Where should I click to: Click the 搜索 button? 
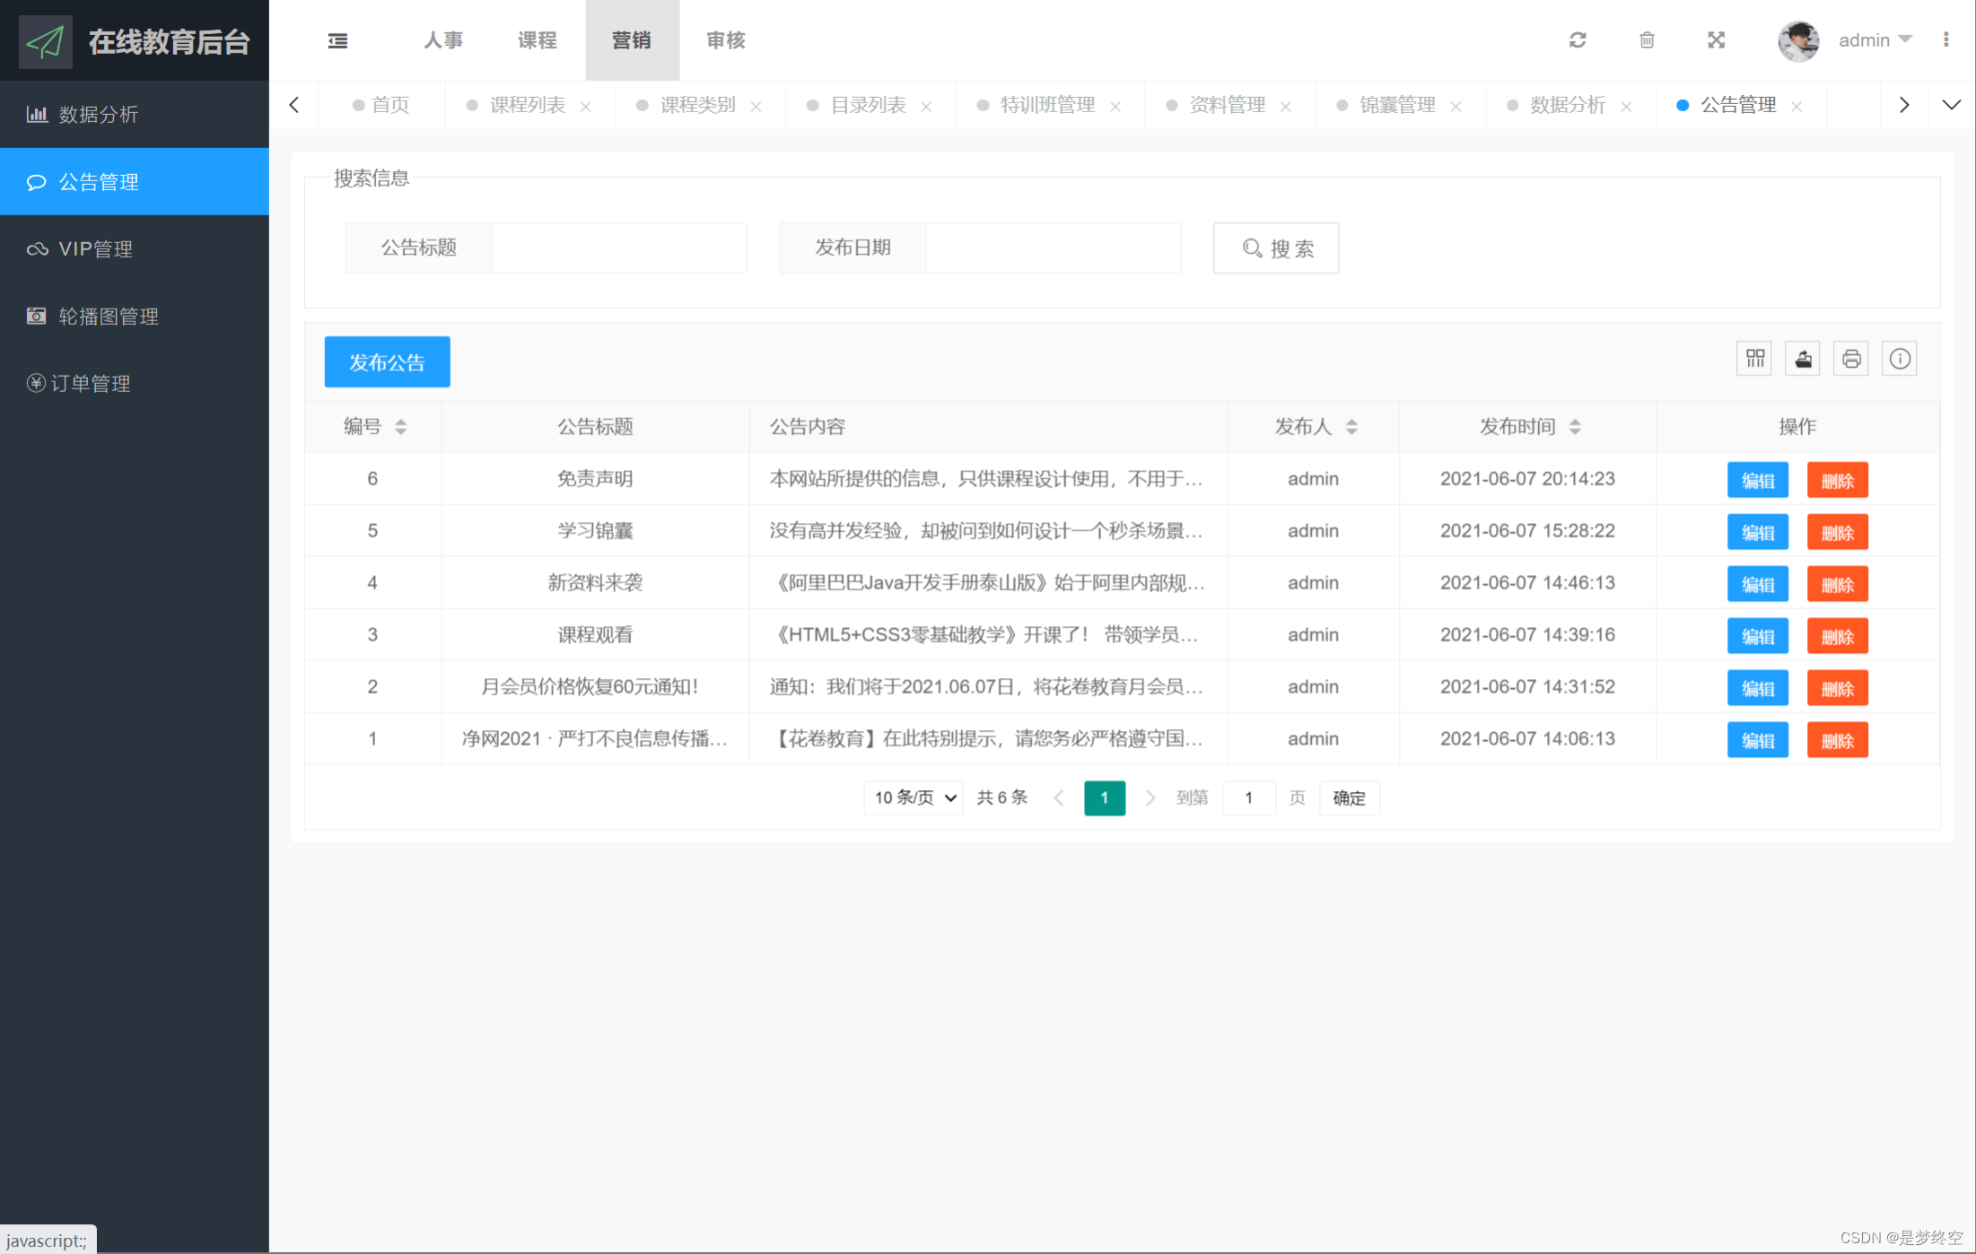click(x=1276, y=248)
